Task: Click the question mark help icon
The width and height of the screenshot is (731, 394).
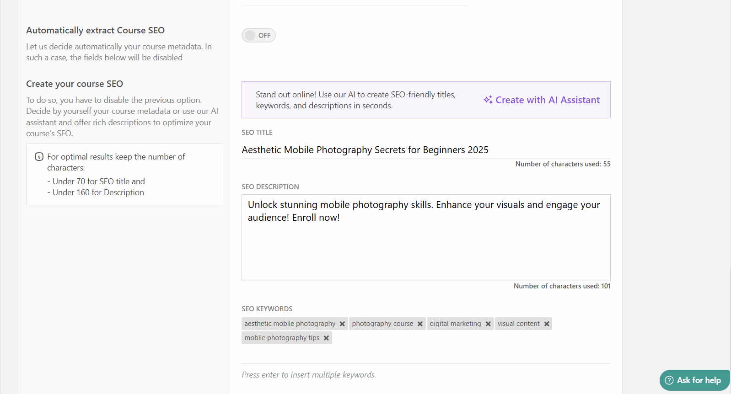Action: pyautogui.click(x=669, y=380)
